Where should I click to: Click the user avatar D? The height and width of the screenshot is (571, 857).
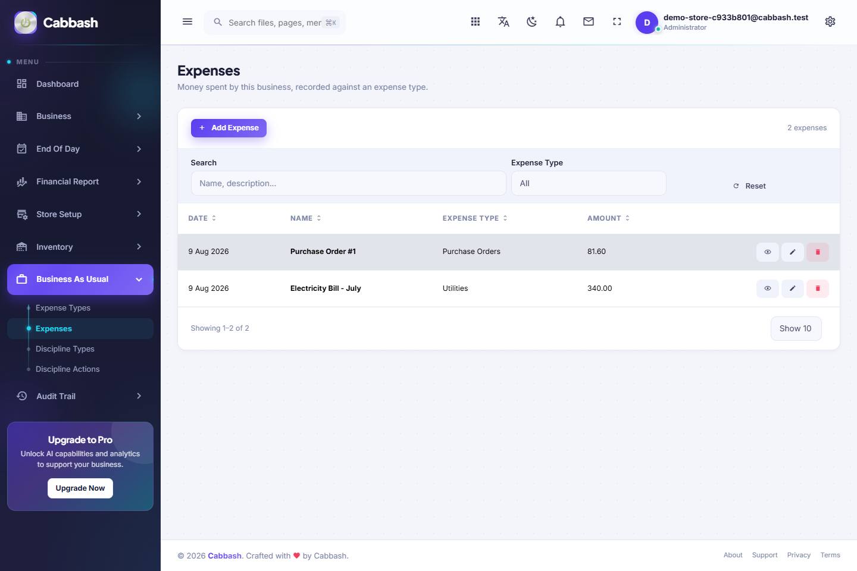click(647, 23)
